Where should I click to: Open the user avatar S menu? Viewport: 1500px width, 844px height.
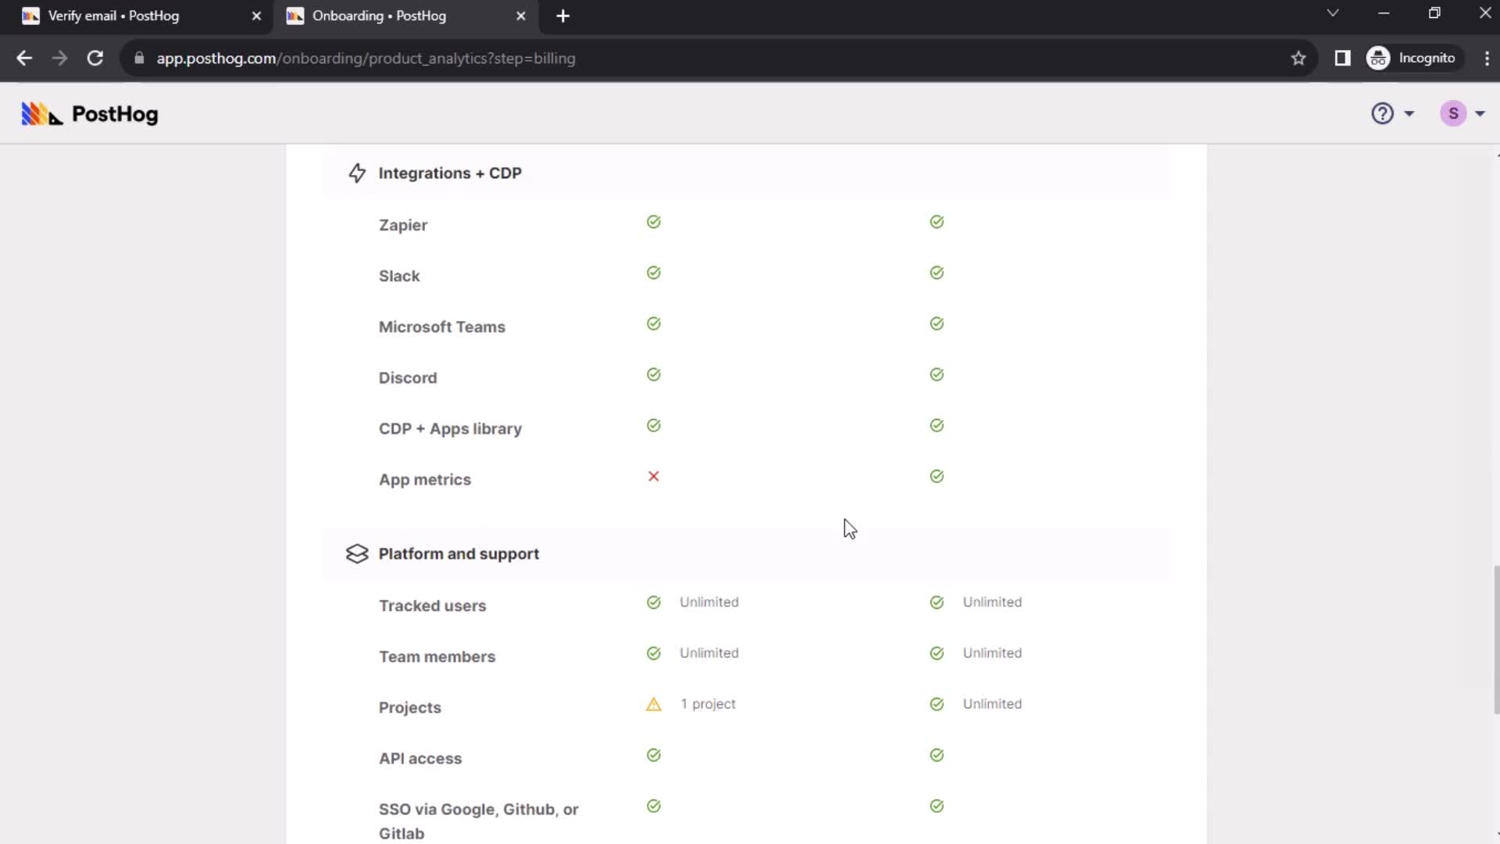[x=1462, y=113]
